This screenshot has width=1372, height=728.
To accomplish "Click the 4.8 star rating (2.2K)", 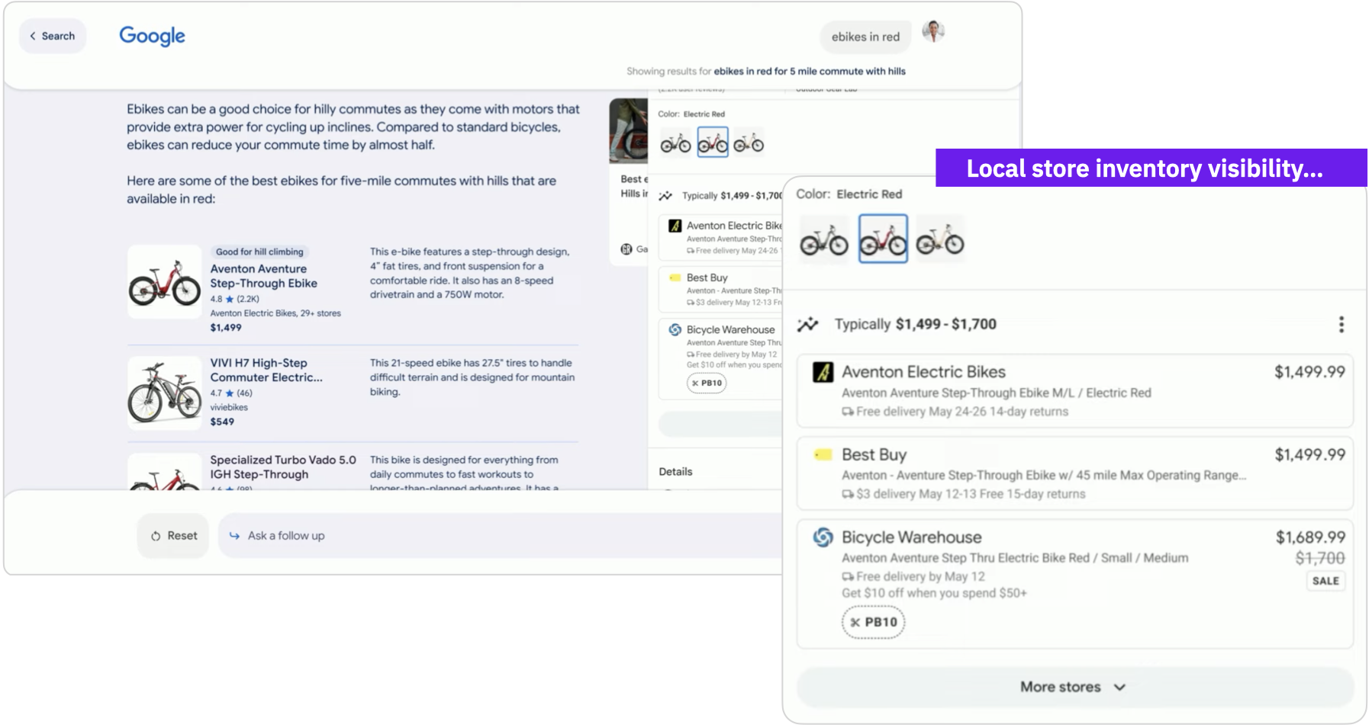I will click(x=235, y=299).
